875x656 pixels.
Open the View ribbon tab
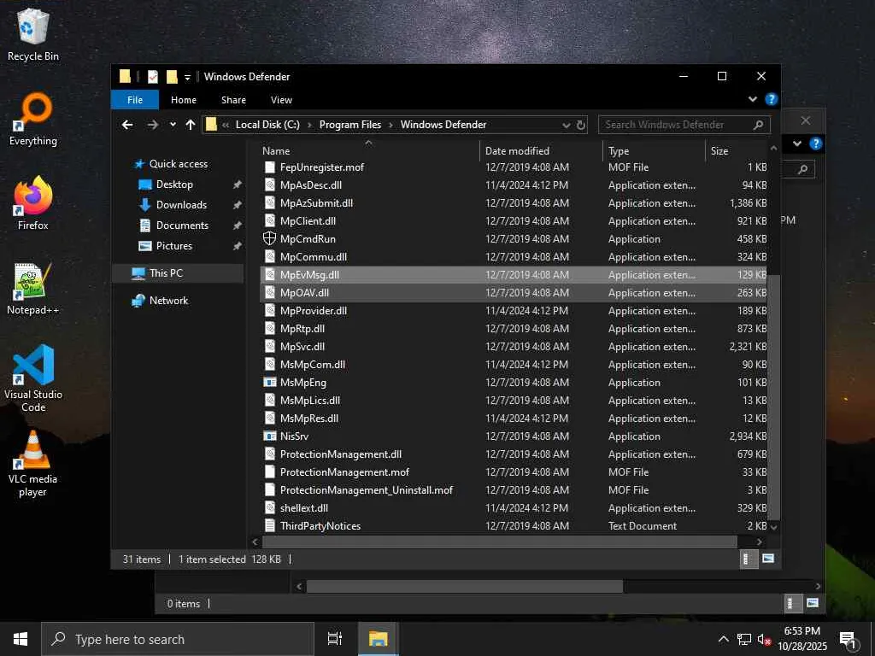pyautogui.click(x=281, y=100)
